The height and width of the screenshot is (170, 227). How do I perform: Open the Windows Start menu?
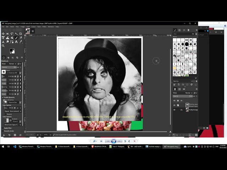pos(3,147)
